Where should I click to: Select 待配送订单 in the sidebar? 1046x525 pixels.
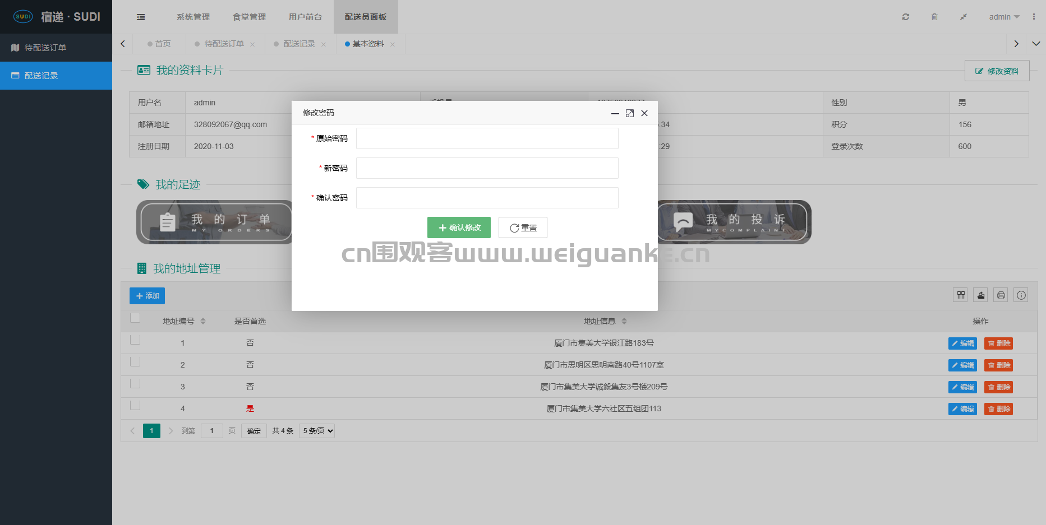56,48
